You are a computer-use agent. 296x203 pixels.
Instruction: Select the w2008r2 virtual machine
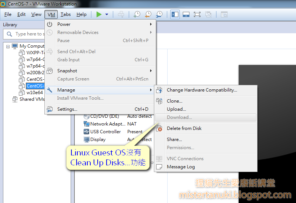35,73
